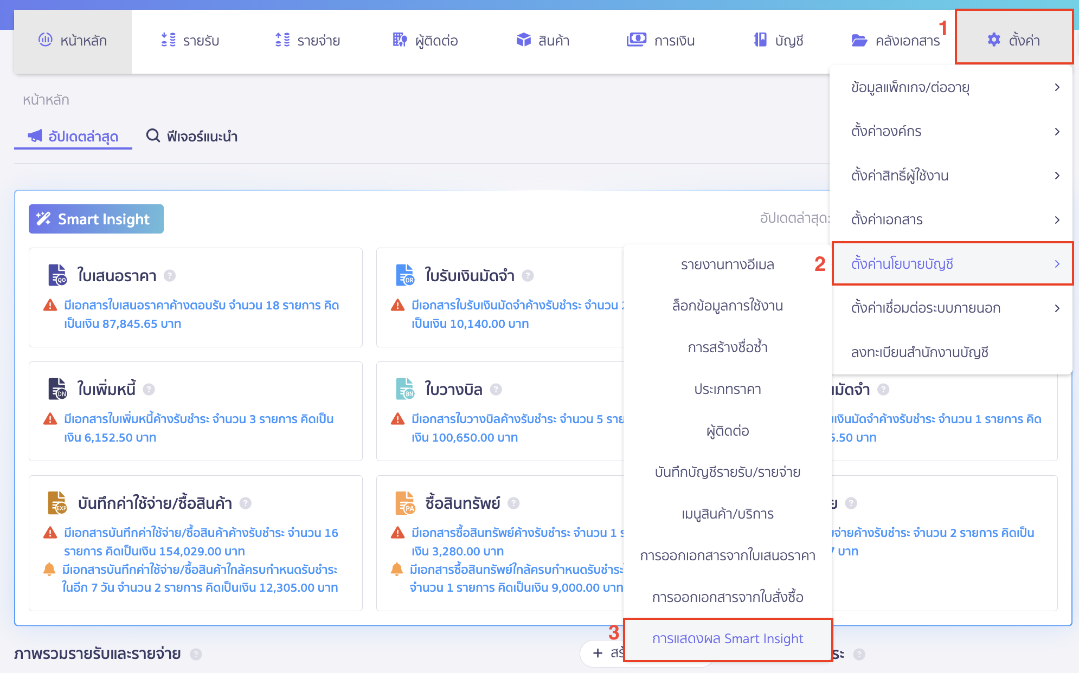This screenshot has width=1079, height=673.
Task: Expand the ตั้งค่าเอกสาร submenu chevron
Action: (x=1057, y=220)
